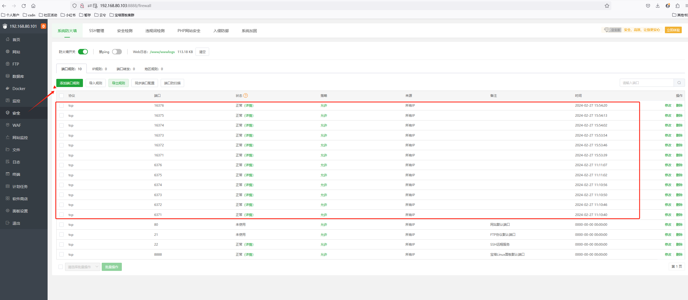Select the 端口转发 sub-tab
The height and width of the screenshot is (300, 688).
(126, 69)
